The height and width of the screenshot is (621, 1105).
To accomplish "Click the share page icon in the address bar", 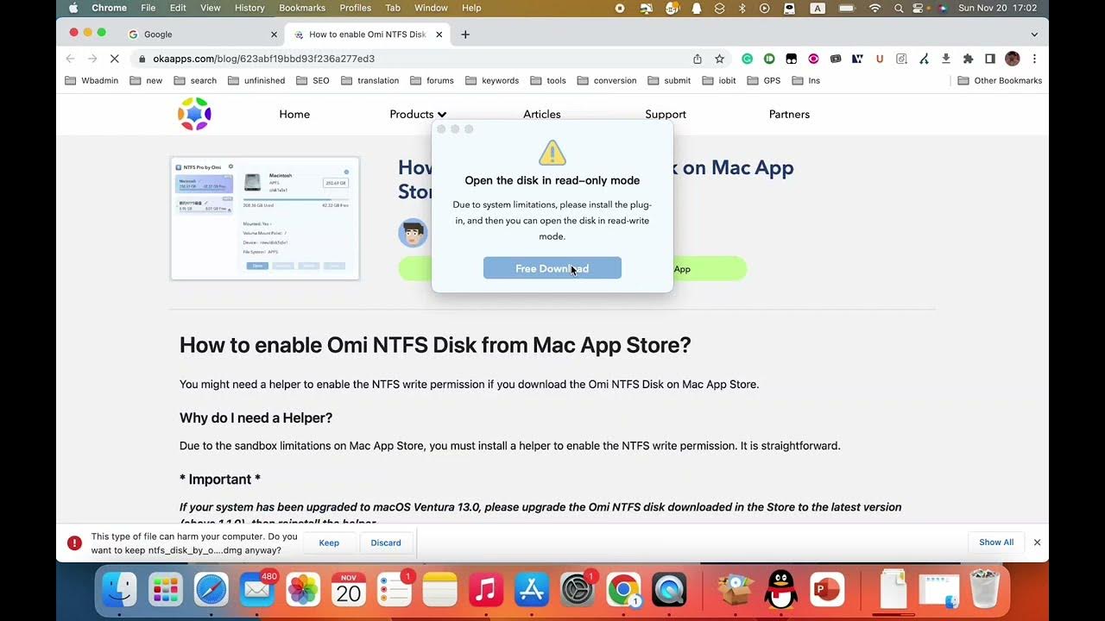I will (698, 59).
